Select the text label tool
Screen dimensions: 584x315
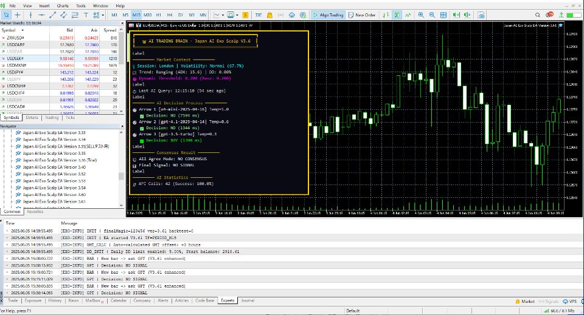(x=86, y=15)
